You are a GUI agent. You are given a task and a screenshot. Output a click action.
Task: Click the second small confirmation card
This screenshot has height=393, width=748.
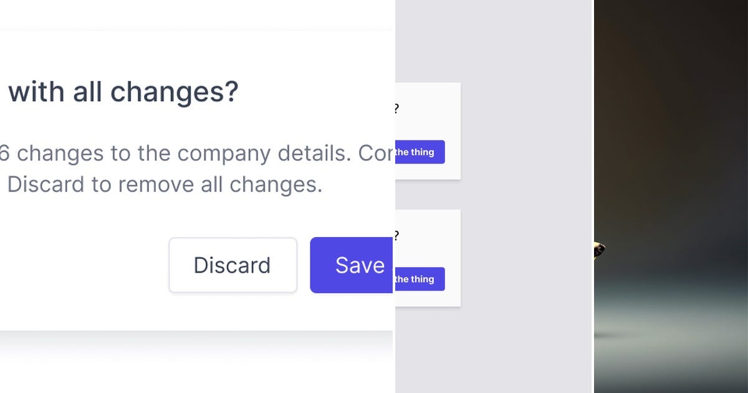point(427,257)
